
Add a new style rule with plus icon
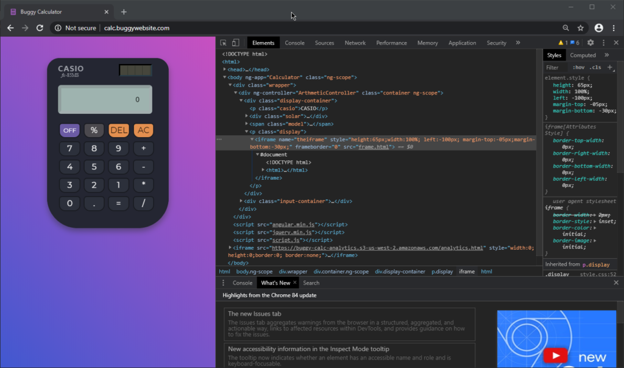(x=610, y=67)
